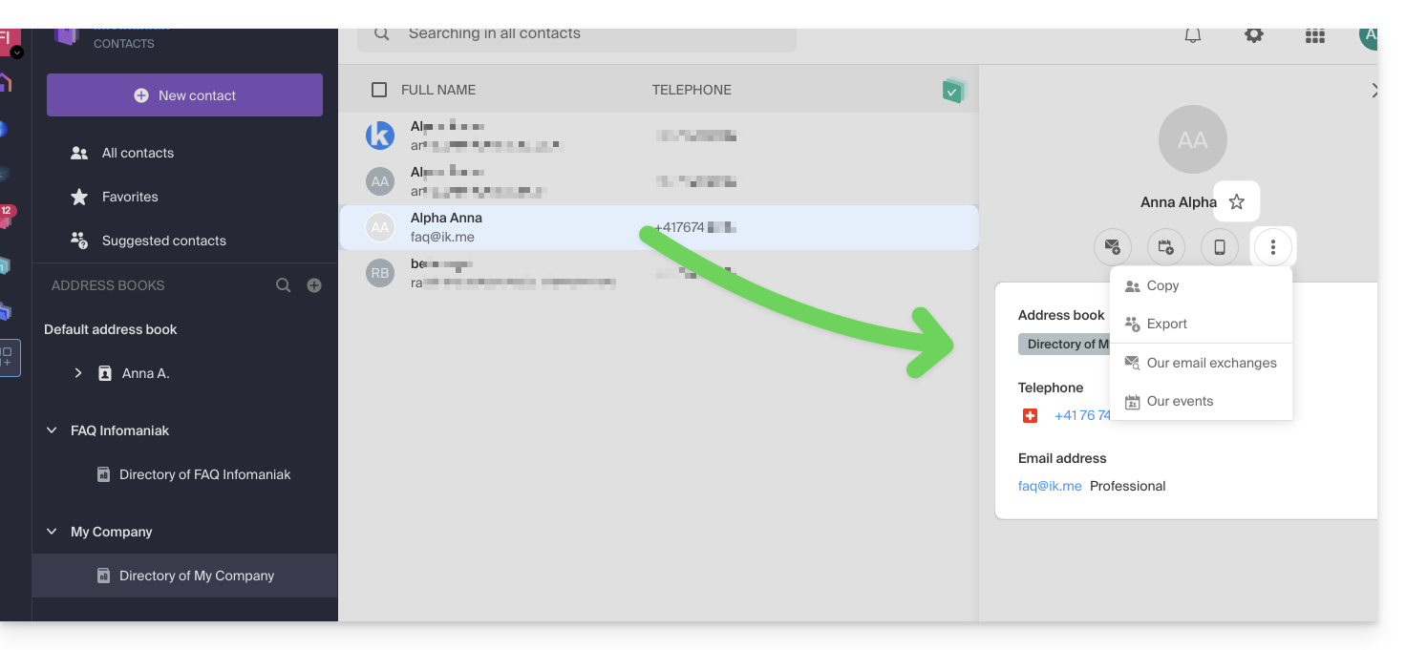Viewport: 1406px width, 650px height.
Task: Click the create event calendar icon
Action: (1166, 247)
